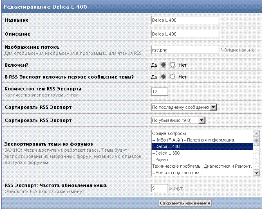Select Да for including first message
This screenshot has height=209, width=262.
point(163,77)
